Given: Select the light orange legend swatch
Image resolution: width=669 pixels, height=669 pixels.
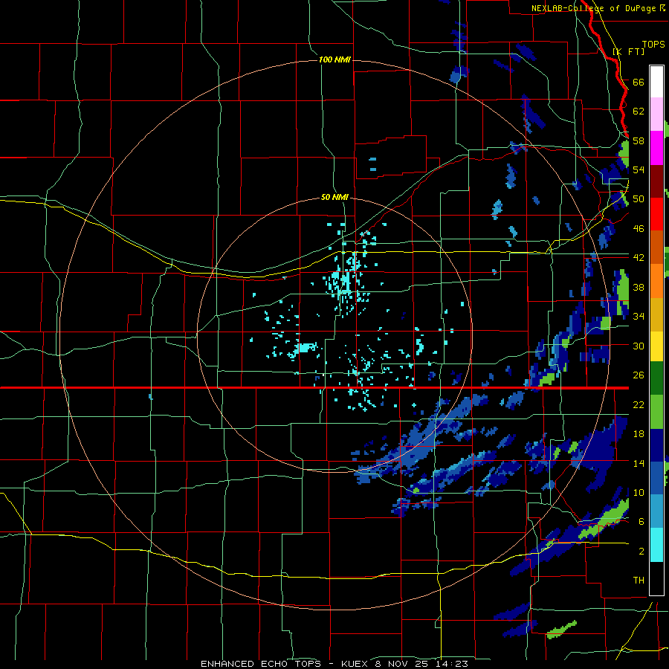Looking at the screenshot, I should pos(656,281).
